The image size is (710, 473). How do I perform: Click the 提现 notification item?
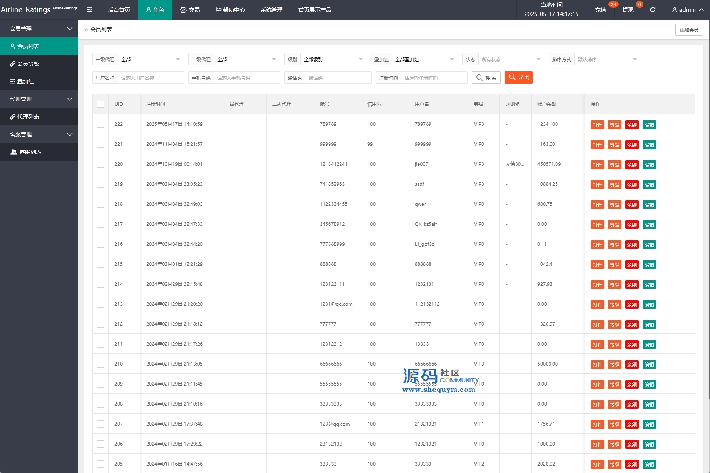[628, 10]
